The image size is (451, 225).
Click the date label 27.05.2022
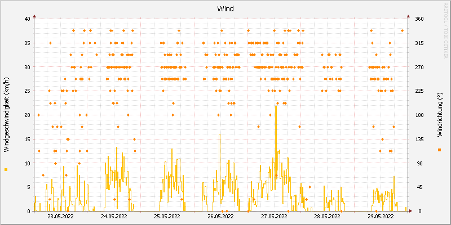tap(274, 216)
